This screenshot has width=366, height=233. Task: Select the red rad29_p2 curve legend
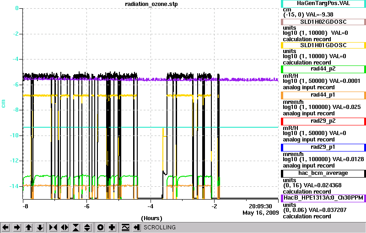point(323,121)
